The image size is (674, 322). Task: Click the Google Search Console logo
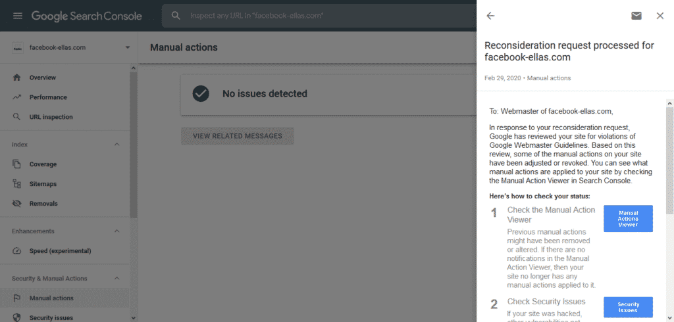point(86,16)
